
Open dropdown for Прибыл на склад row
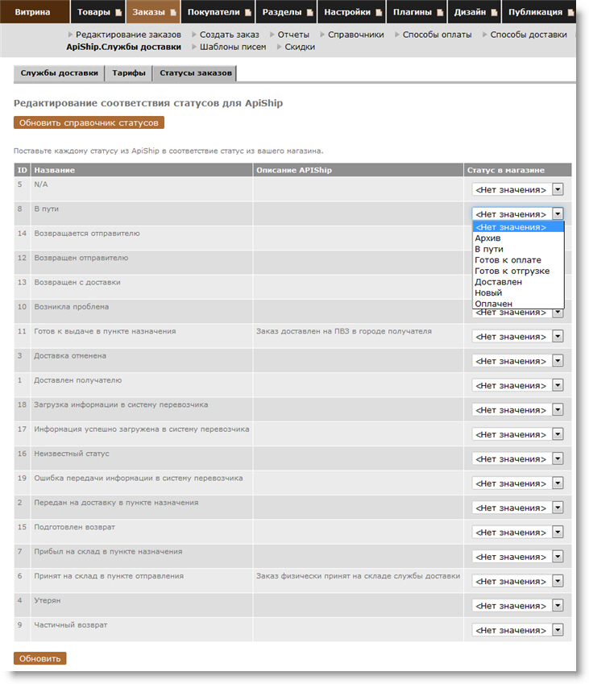click(x=517, y=556)
